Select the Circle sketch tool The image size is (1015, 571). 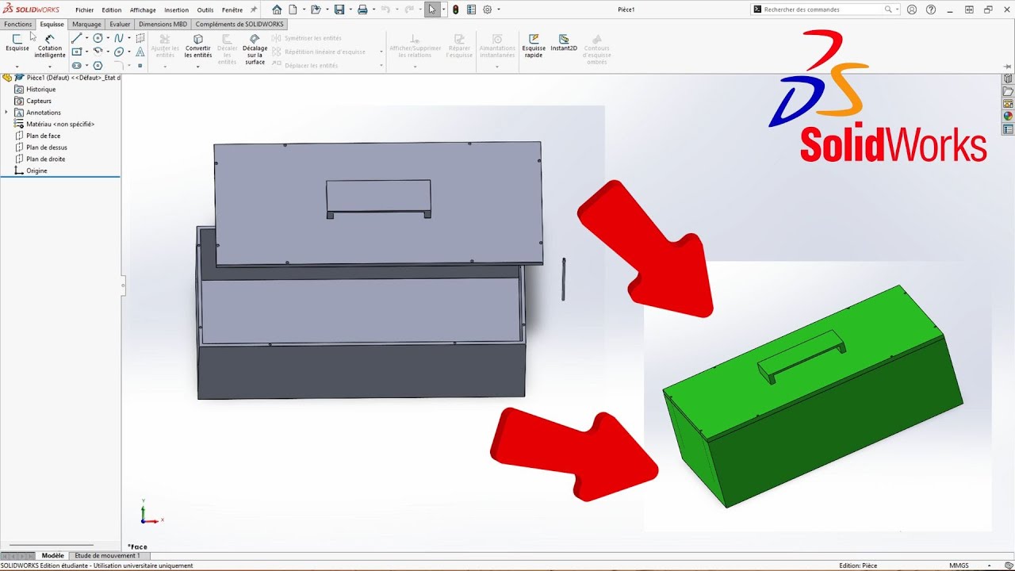tap(98, 38)
